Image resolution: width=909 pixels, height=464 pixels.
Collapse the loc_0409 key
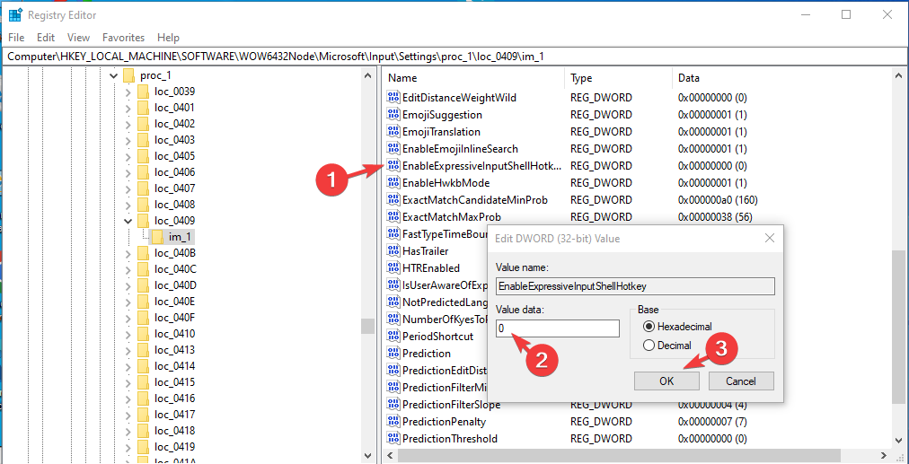click(x=128, y=221)
